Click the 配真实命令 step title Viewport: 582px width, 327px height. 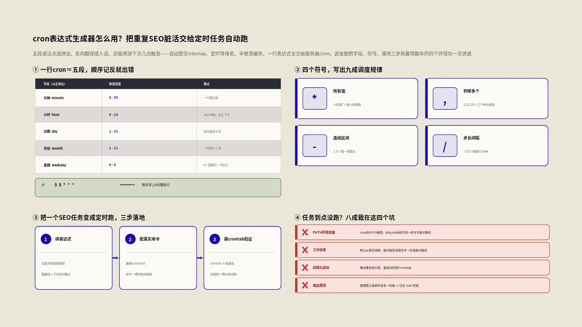tap(150, 239)
